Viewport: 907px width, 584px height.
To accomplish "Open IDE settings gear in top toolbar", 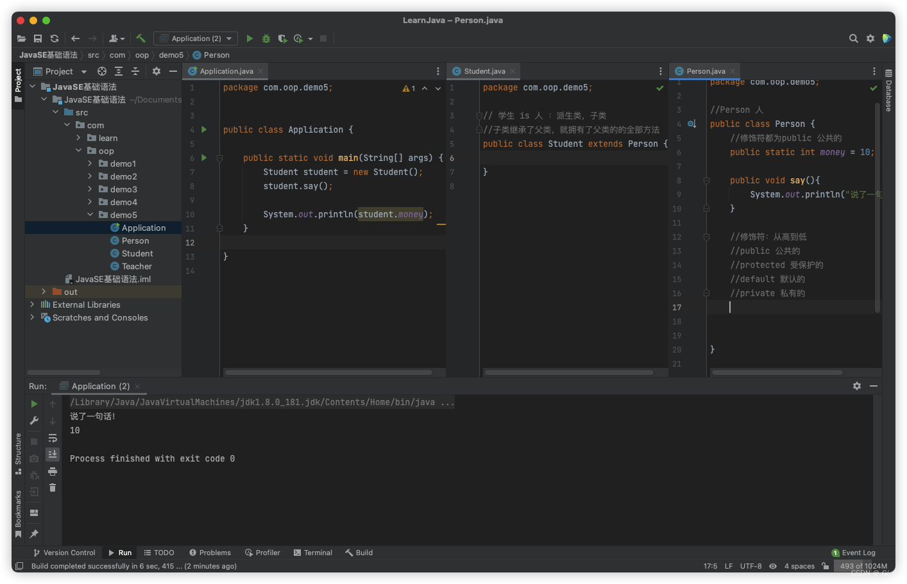I will click(x=870, y=38).
